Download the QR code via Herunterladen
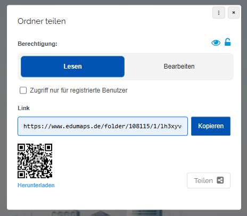Screen dimensions: 247x216 36,185
